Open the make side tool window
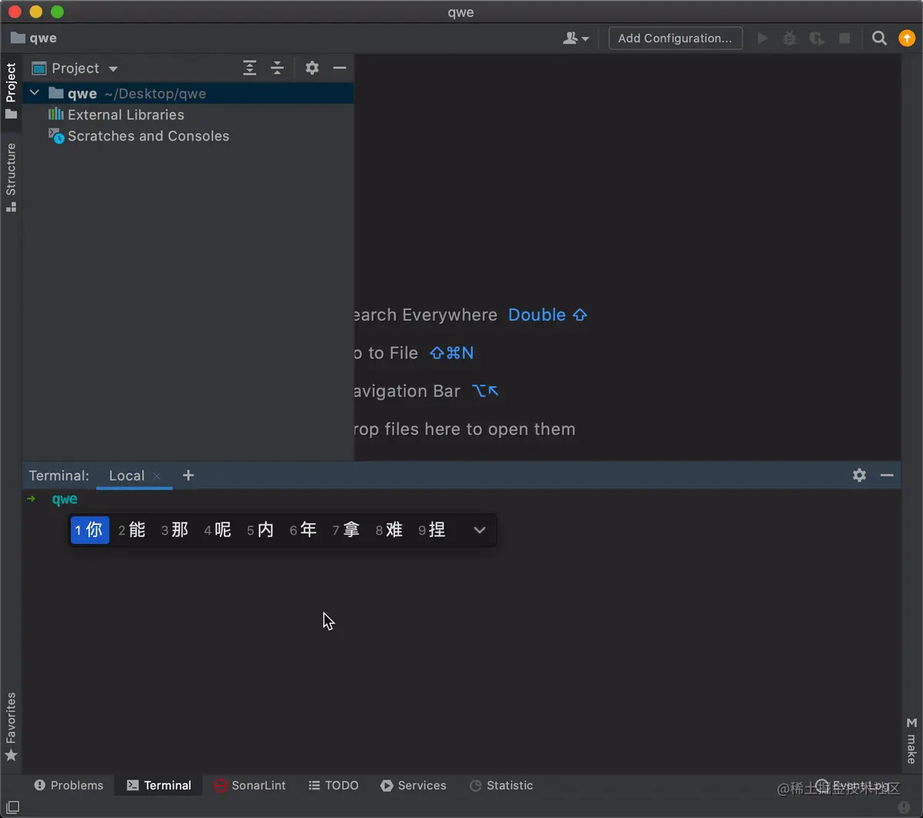This screenshot has width=923, height=818. (911, 740)
